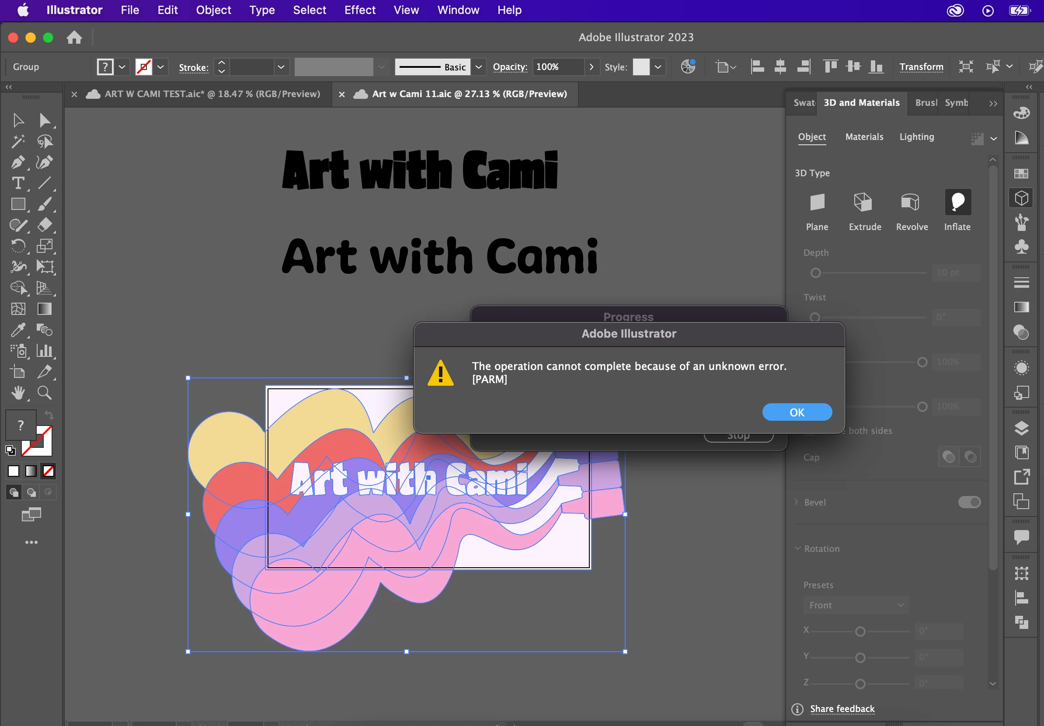
Task: Collapse the Rotation section
Action: (797, 548)
